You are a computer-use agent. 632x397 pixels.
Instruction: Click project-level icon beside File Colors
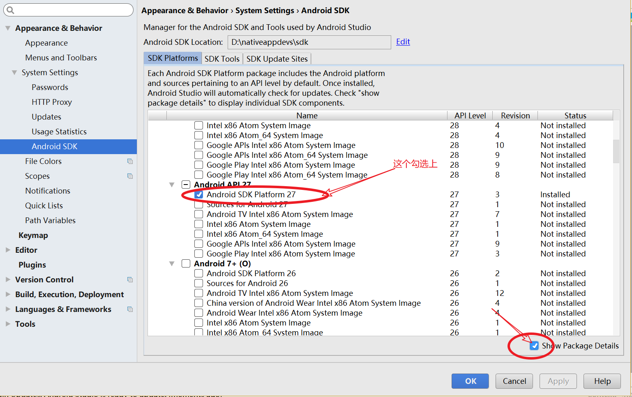tap(130, 162)
